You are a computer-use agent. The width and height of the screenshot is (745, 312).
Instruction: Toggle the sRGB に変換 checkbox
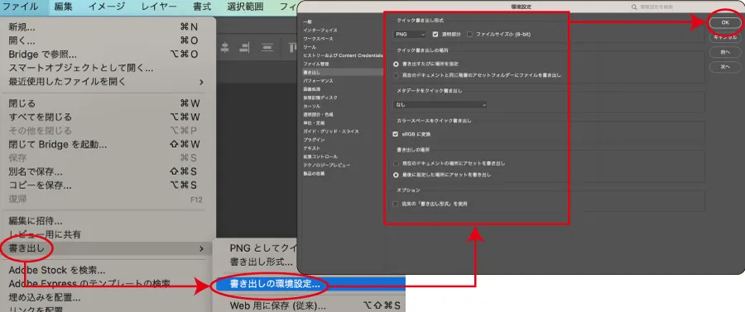(x=396, y=135)
